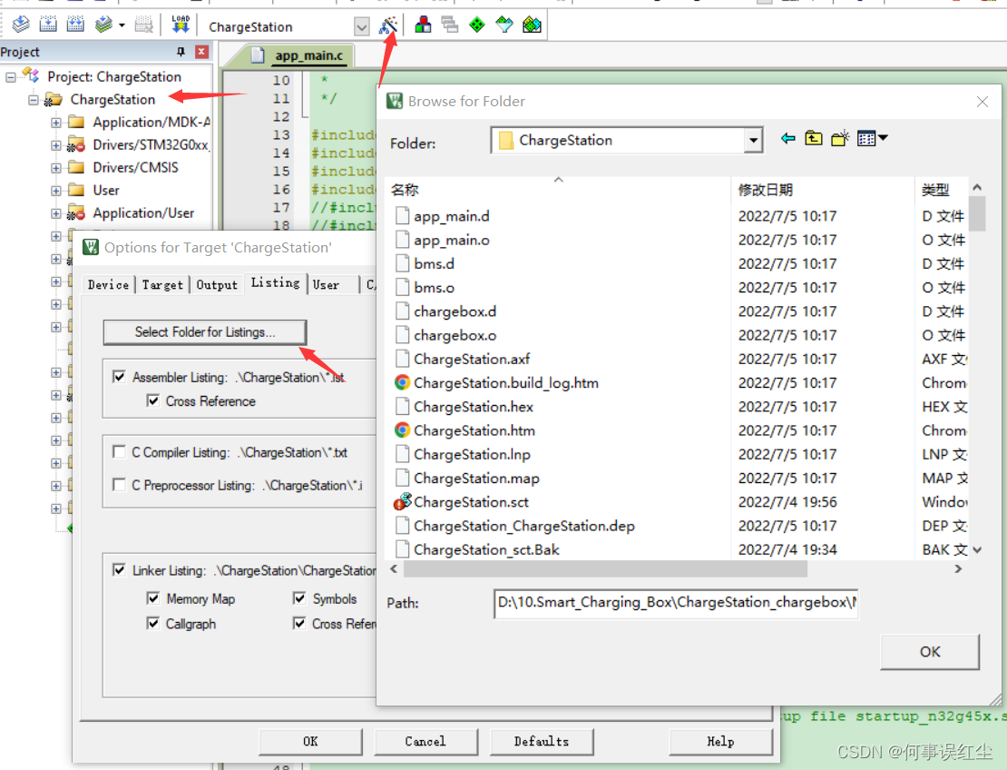Go up one folder level
The image size is (1007, 770).
pos(814,138)
